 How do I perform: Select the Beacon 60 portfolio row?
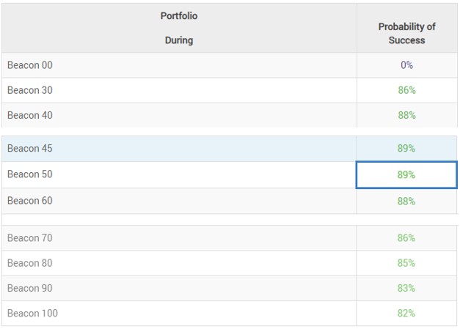coord(230,201)
